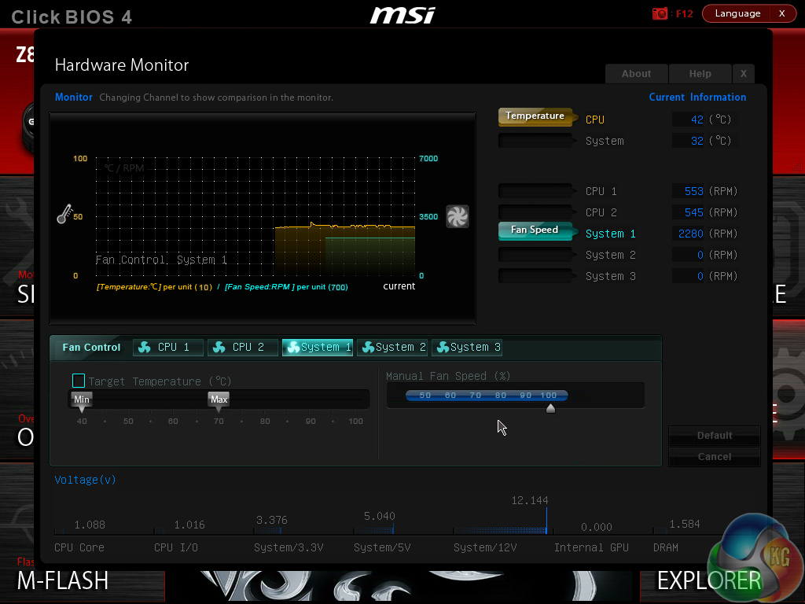
Task: Click the fan icon right of the graph
Action: (x=457, y=216)
